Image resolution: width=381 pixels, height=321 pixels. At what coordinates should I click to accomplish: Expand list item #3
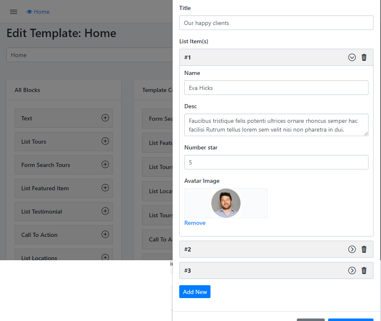[352, 271]
